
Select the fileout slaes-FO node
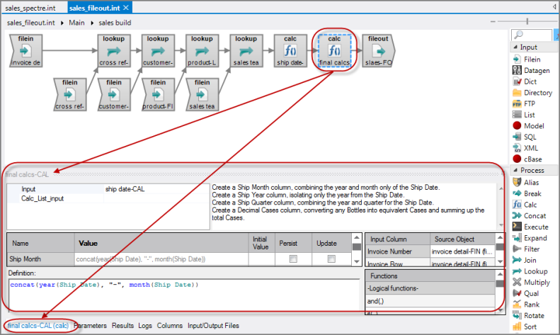pyautogui.click(x=379, y=51)
